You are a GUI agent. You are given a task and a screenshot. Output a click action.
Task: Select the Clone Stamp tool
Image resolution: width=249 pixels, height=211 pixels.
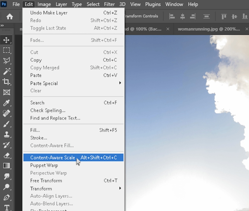(x=6, y=135)
